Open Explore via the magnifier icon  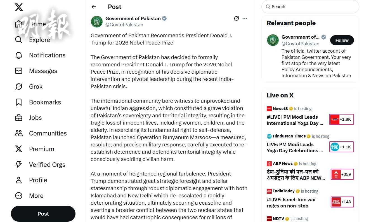point(19,40)
